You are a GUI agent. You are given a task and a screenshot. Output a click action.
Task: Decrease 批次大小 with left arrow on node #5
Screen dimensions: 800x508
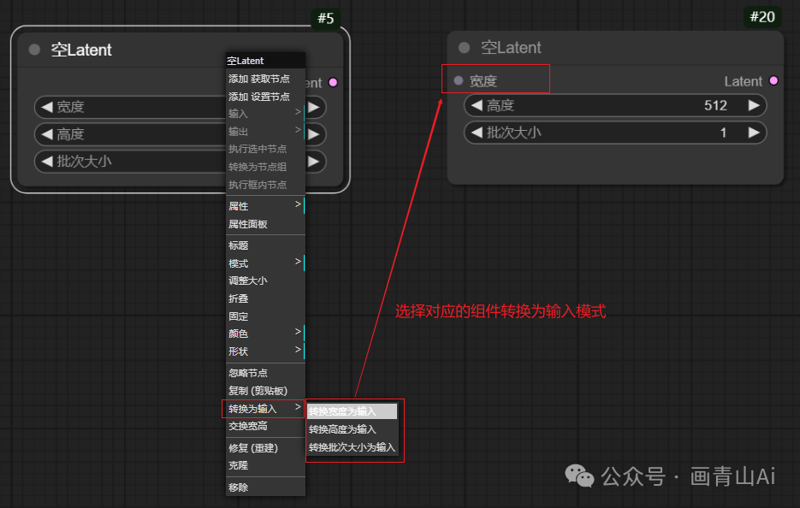pyautogui.click(x=47, y=161)
